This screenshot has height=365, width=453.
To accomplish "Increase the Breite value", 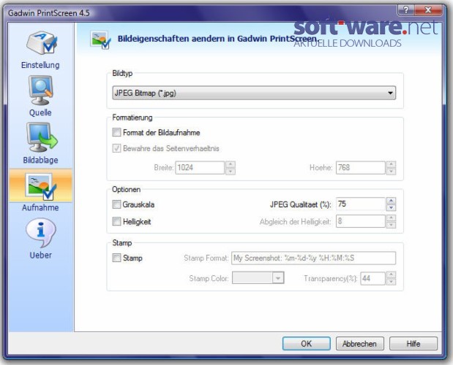I will 231,164.
